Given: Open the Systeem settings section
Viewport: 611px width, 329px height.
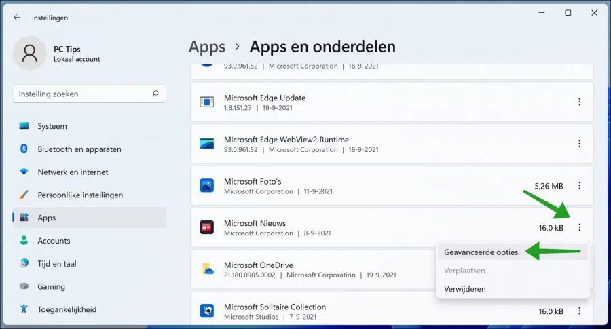Looking at the screenshot, I should click(90, 126).
